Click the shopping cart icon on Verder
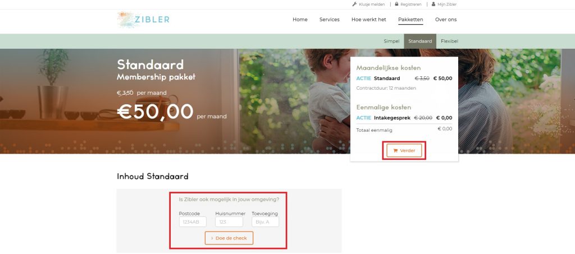 pyautogui.click(x=395, y=150)
